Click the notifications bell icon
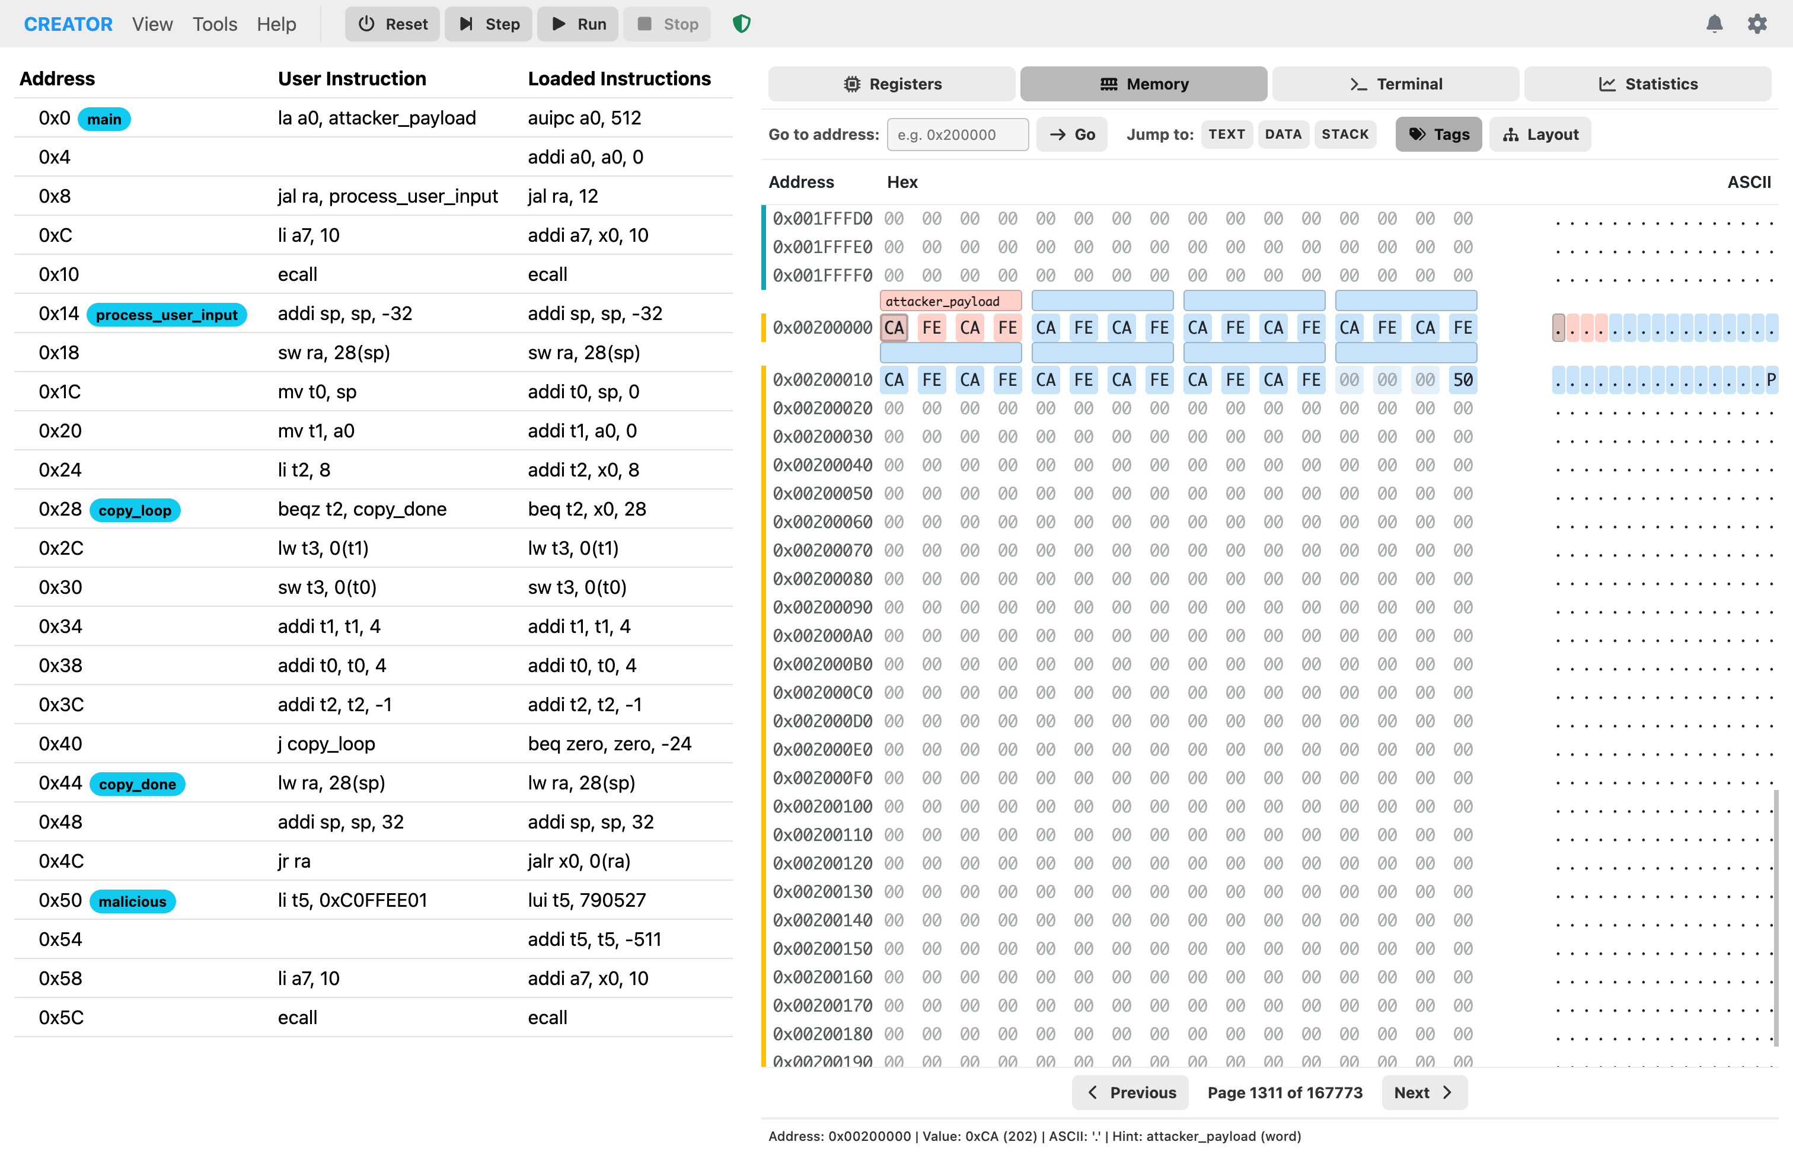The image size is (1793, 1164). pyautogui.click(x=1715, y=23)
